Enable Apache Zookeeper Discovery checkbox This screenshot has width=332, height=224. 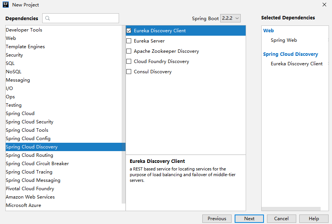(129, 51)
